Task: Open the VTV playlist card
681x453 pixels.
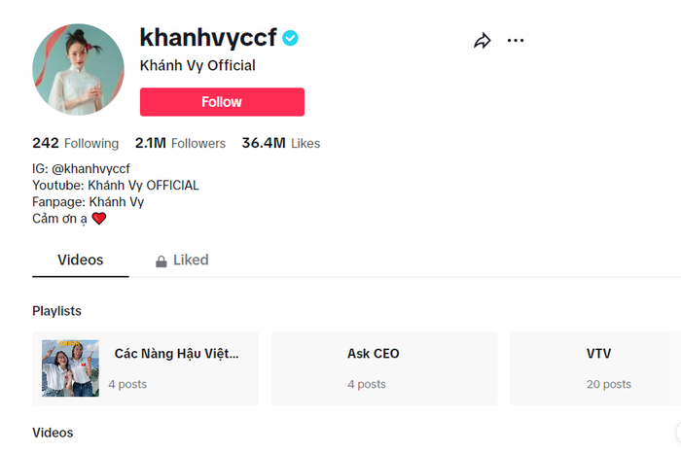Action: coord(595,367)
